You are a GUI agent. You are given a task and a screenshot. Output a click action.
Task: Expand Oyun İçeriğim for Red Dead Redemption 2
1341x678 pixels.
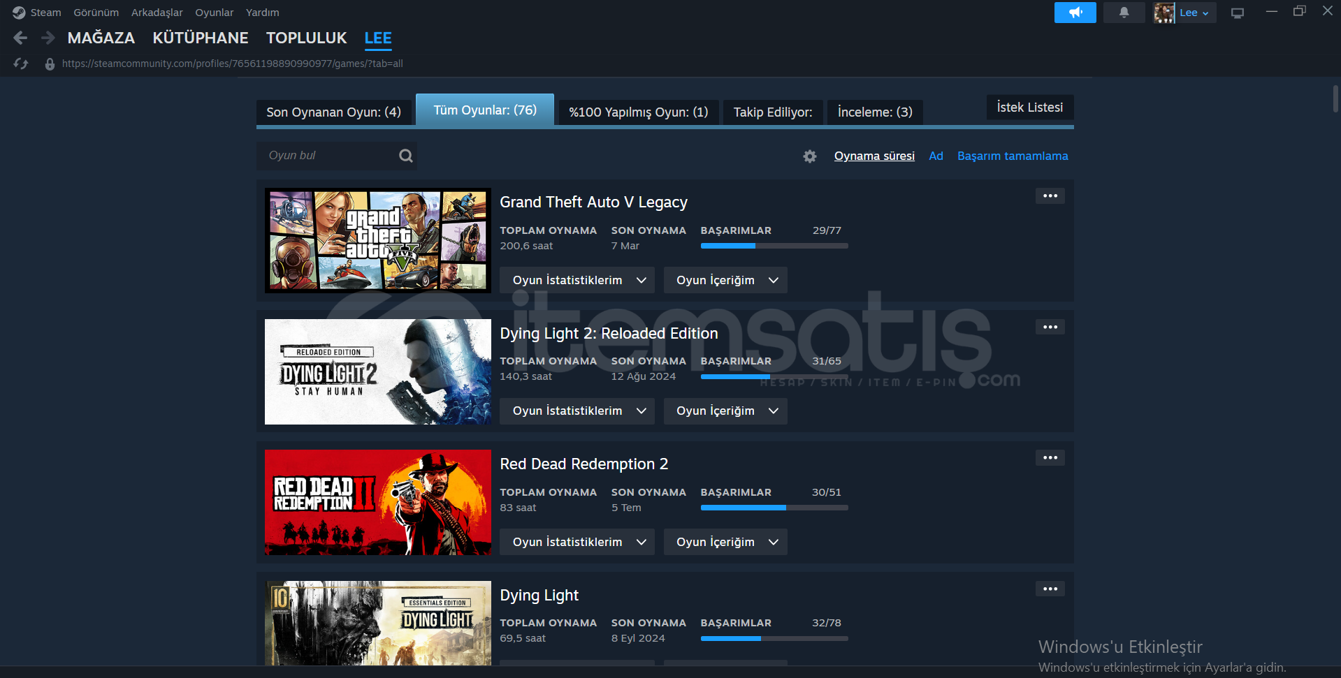[725, 542]
